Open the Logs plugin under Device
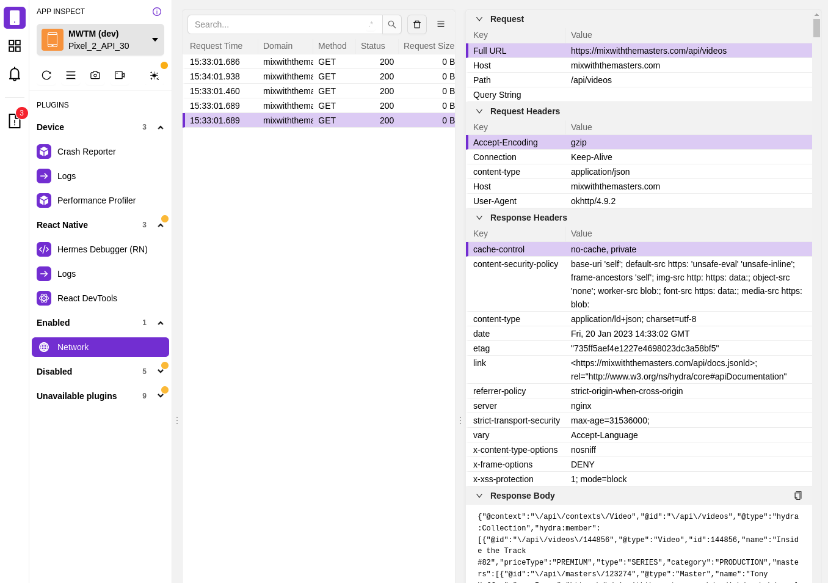Viewport: 828px width, 583px height. (100, 176)
